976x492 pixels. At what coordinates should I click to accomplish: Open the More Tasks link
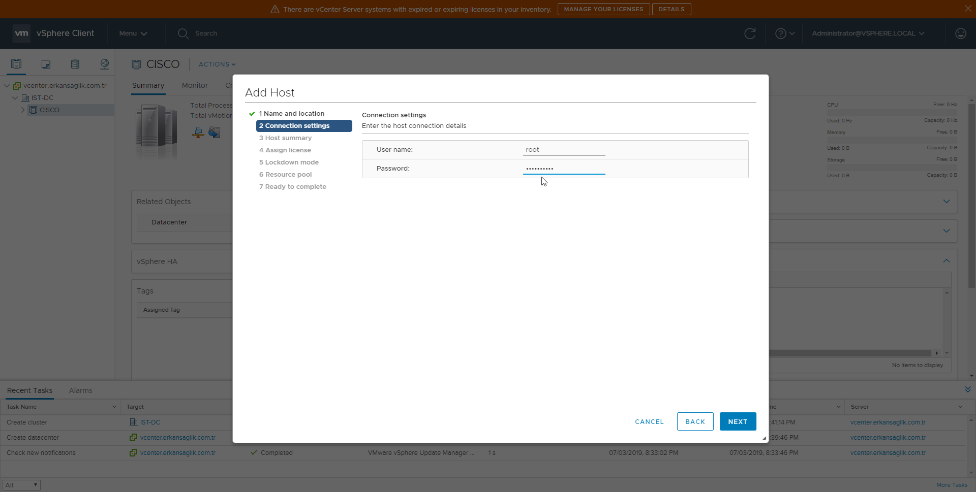pos(952,485)
